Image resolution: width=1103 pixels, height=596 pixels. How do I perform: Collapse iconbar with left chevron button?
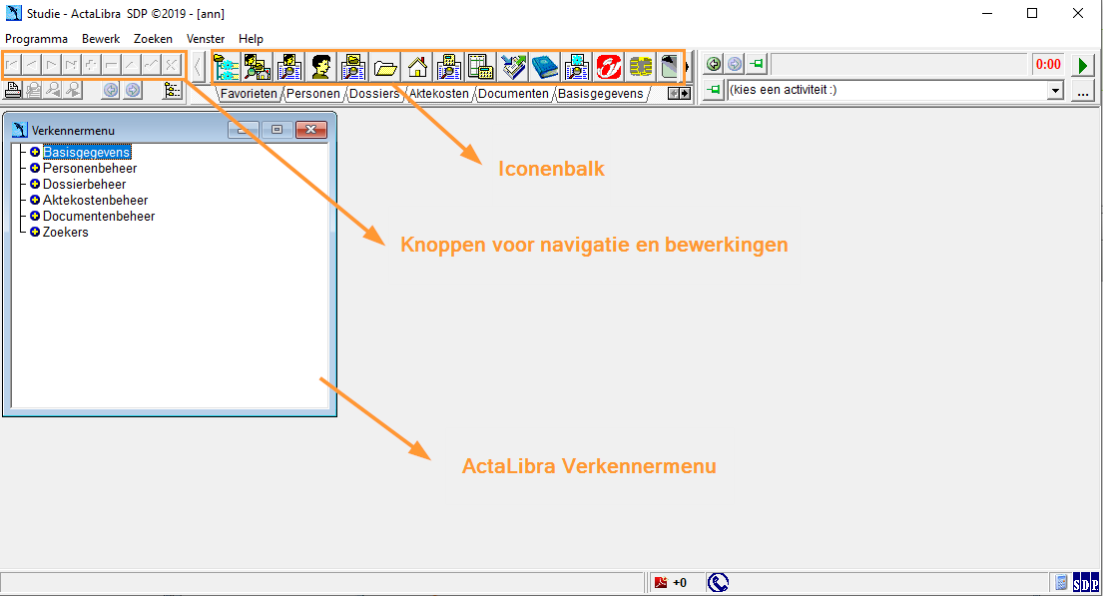click(198, 67)
